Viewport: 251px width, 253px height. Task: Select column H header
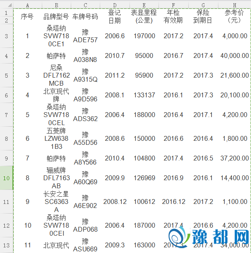click(235, 5)
